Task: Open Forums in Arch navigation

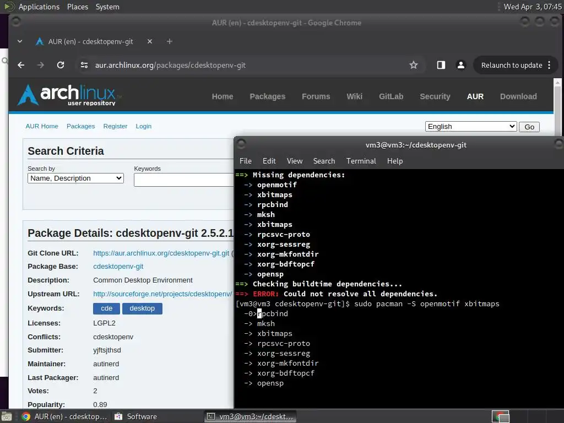Action: [316, 96]
